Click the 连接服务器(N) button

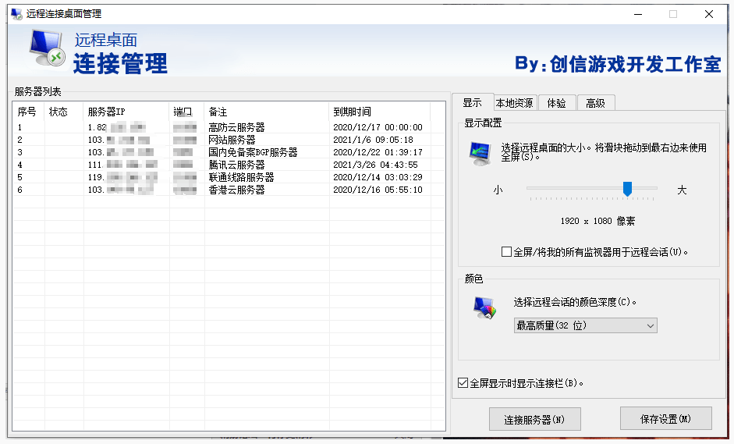coord(534,419)
